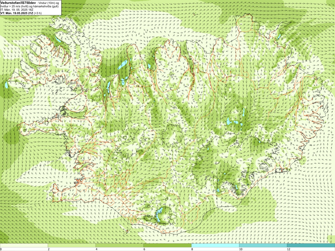Click the '4' label under the color scale
The image size is (335, 251).
(97, 249)
